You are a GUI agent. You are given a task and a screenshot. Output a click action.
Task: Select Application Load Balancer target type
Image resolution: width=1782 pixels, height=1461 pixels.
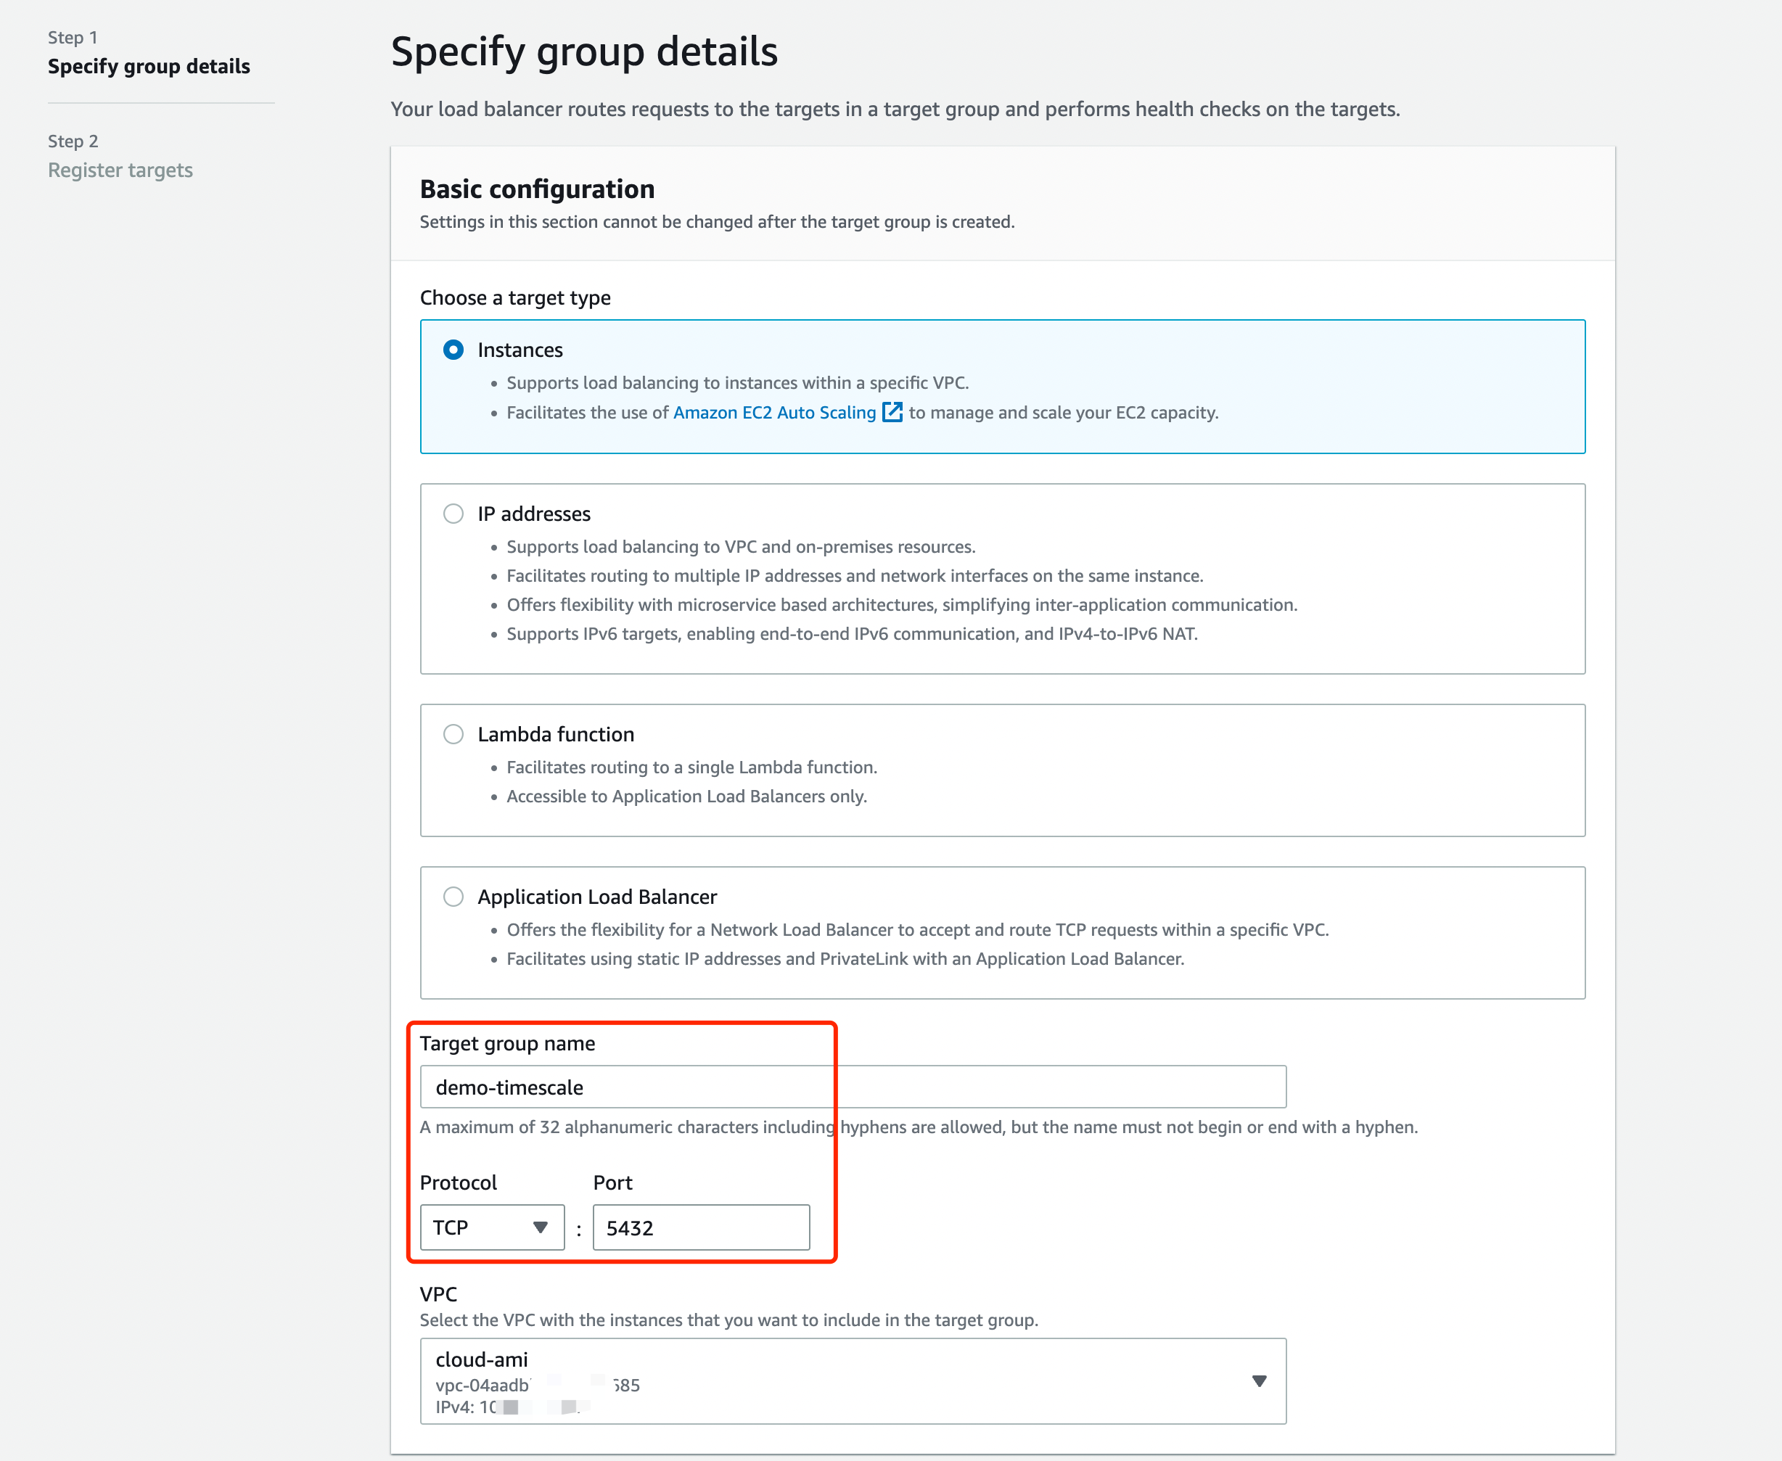coord(453,897)
